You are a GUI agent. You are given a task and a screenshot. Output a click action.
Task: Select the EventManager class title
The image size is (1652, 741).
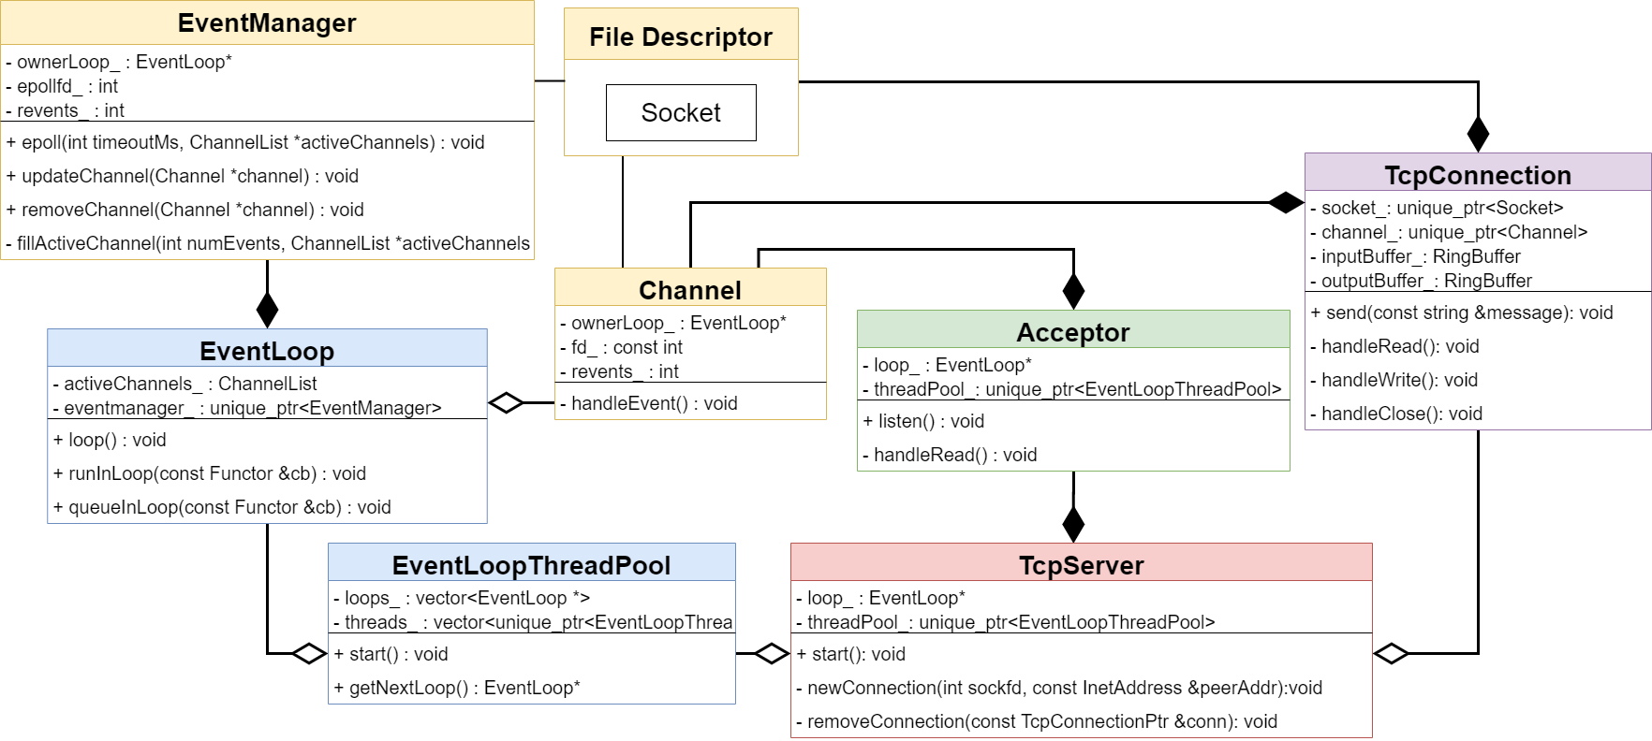click(267, 23)
